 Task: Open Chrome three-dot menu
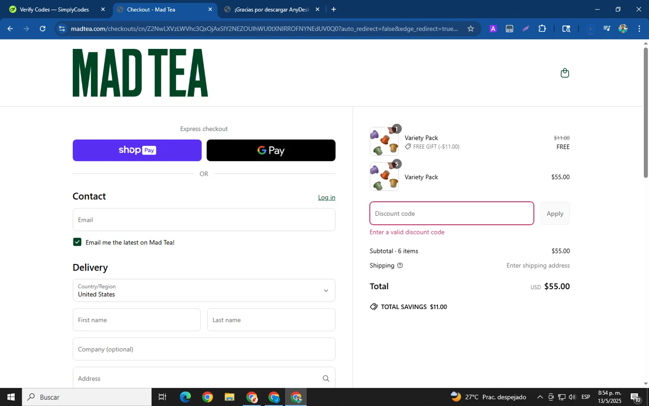coord(639,29)
